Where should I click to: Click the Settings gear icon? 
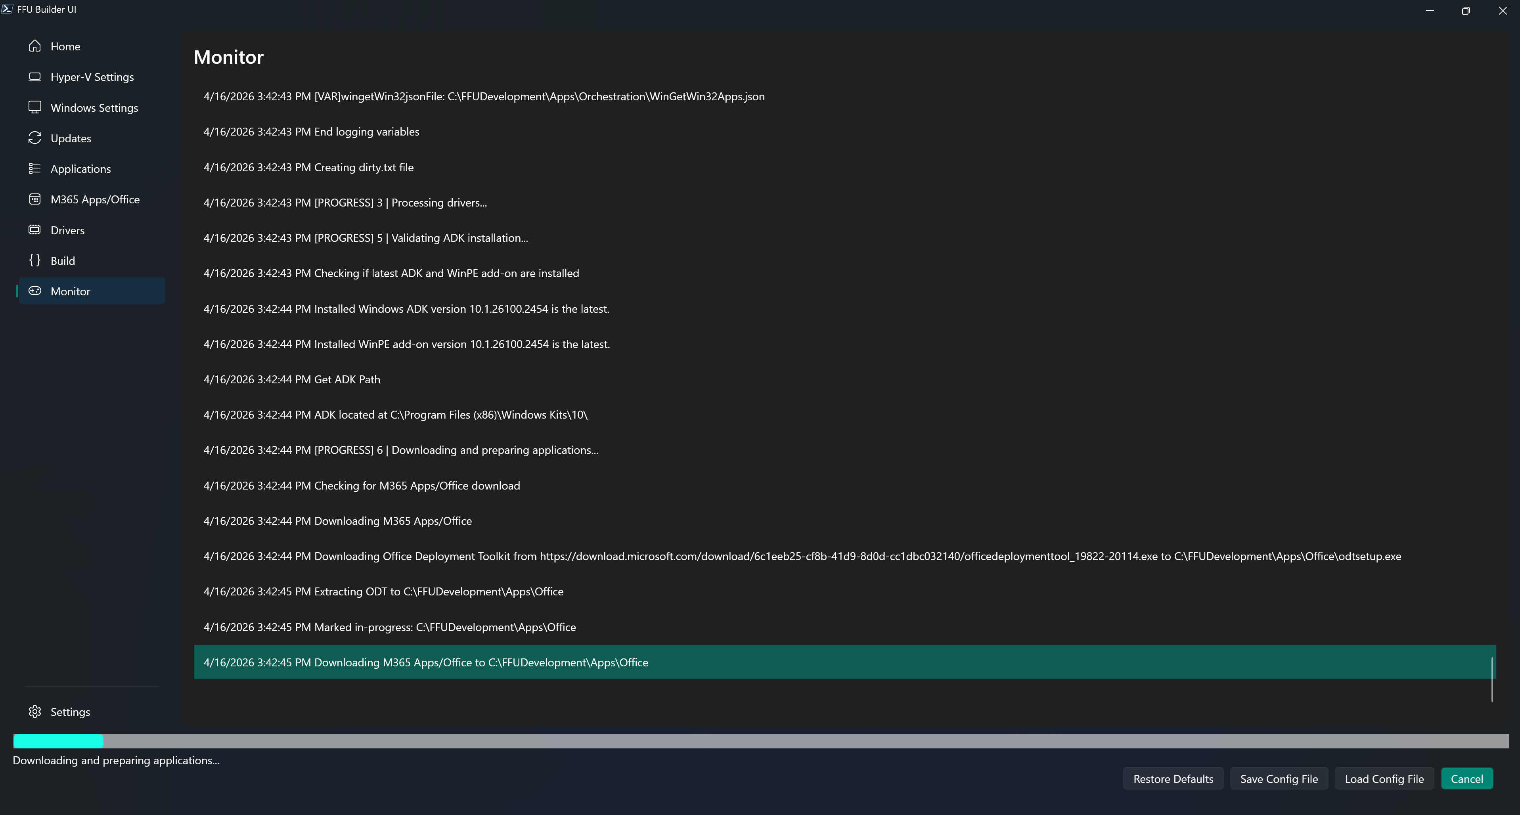tap(35, 712)
